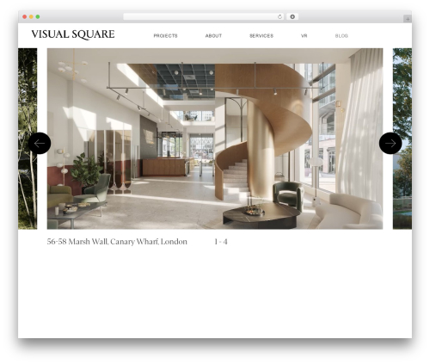This screenshot has width=430, height=364.
Task: Reload the page with the refresh icon
Action: 279,16
